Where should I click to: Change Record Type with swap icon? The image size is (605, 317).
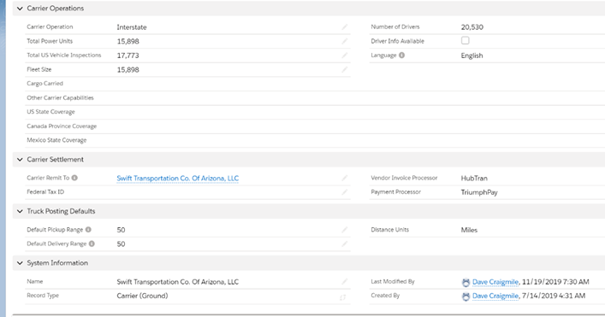pyautogui.click(x=342, y=297)
